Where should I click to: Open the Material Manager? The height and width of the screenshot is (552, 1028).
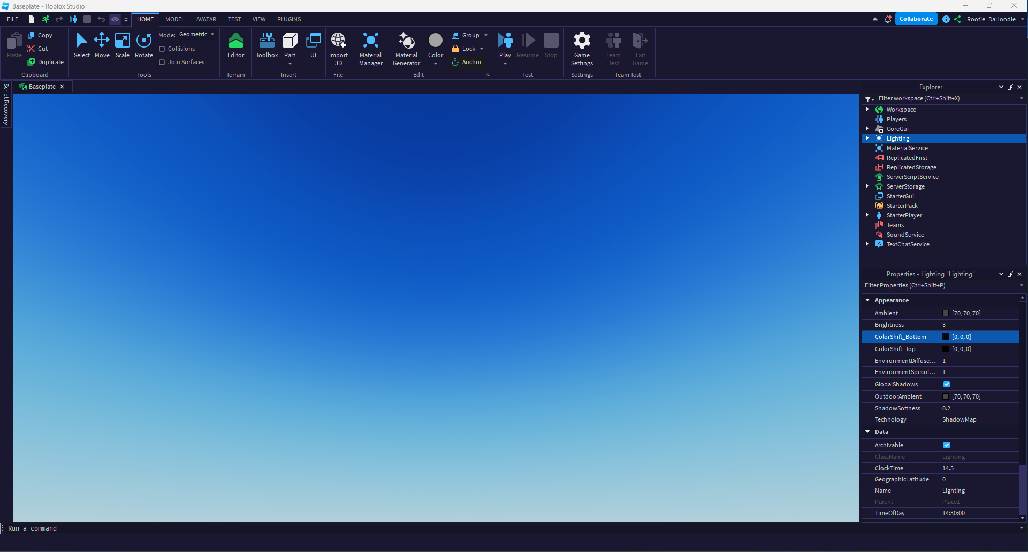point(371,48)
